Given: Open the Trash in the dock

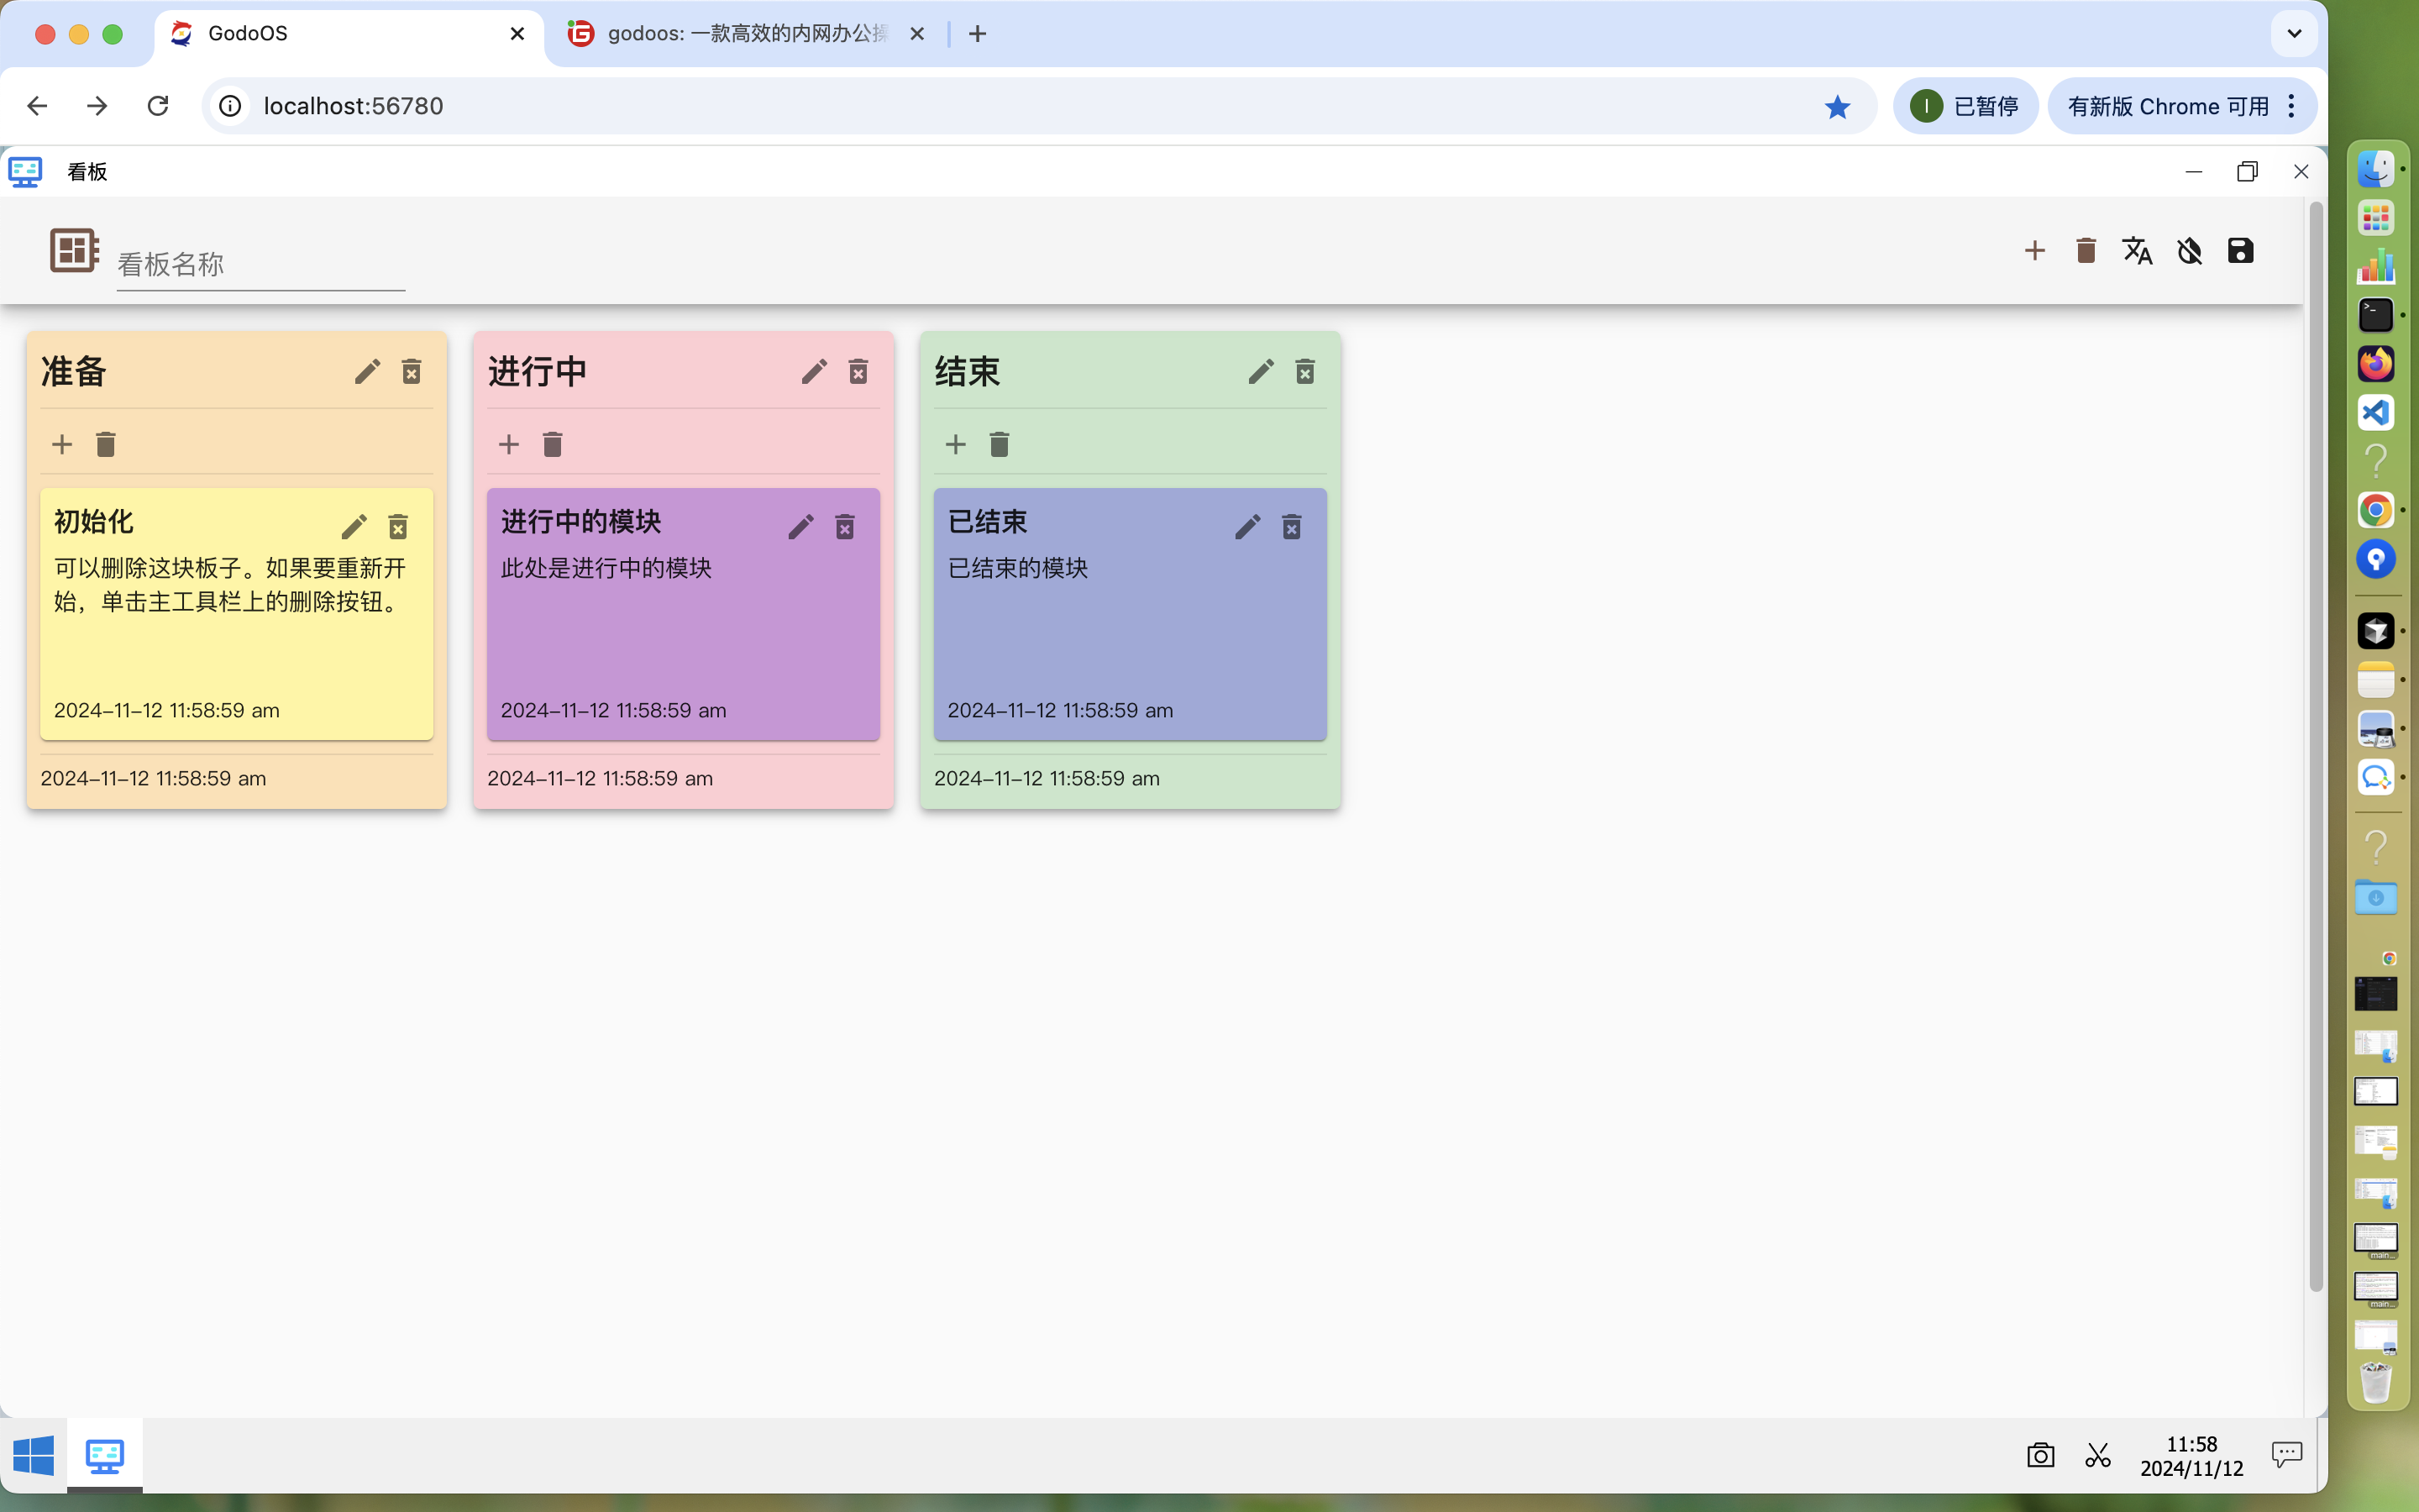Looking at the screenshot, I should click(2376, 1382).
